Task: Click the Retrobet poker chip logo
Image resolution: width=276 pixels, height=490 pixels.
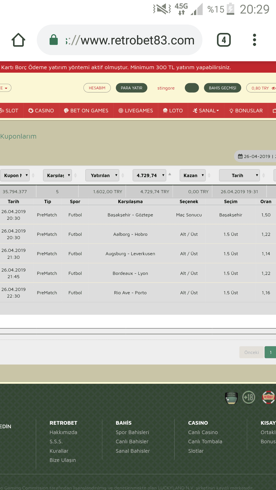Action: pos(268,397)
